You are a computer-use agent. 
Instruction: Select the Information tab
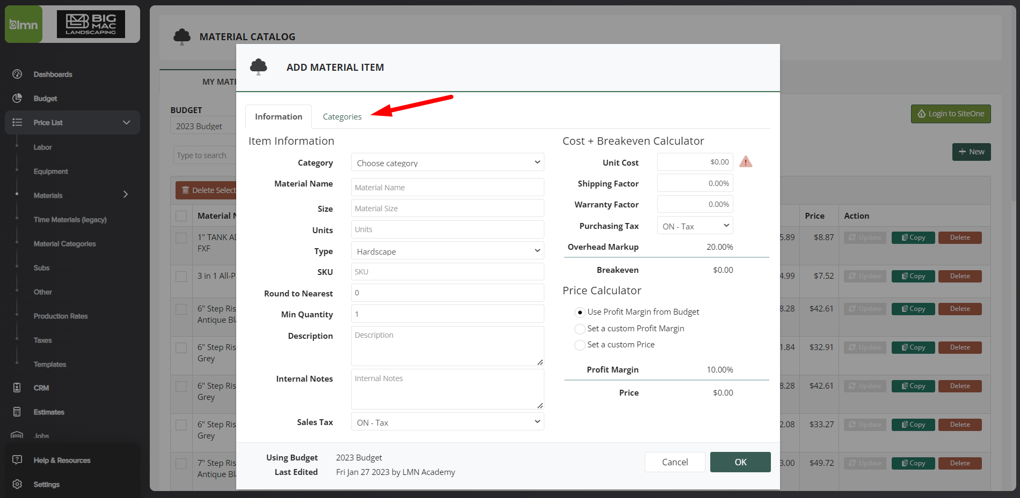279,116
